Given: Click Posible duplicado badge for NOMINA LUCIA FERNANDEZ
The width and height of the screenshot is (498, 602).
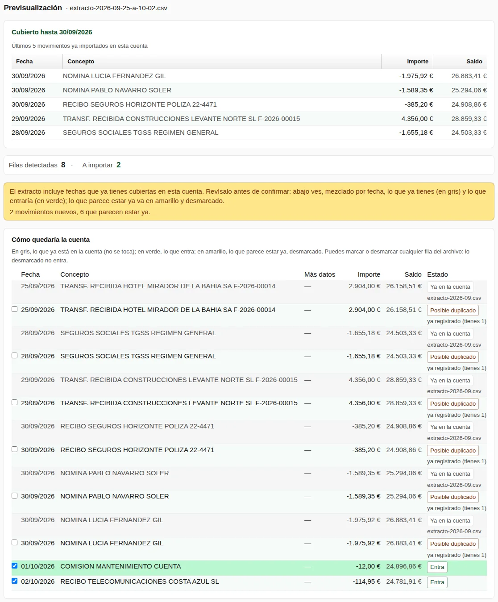Looking at the screenshot, I should 453,544.
